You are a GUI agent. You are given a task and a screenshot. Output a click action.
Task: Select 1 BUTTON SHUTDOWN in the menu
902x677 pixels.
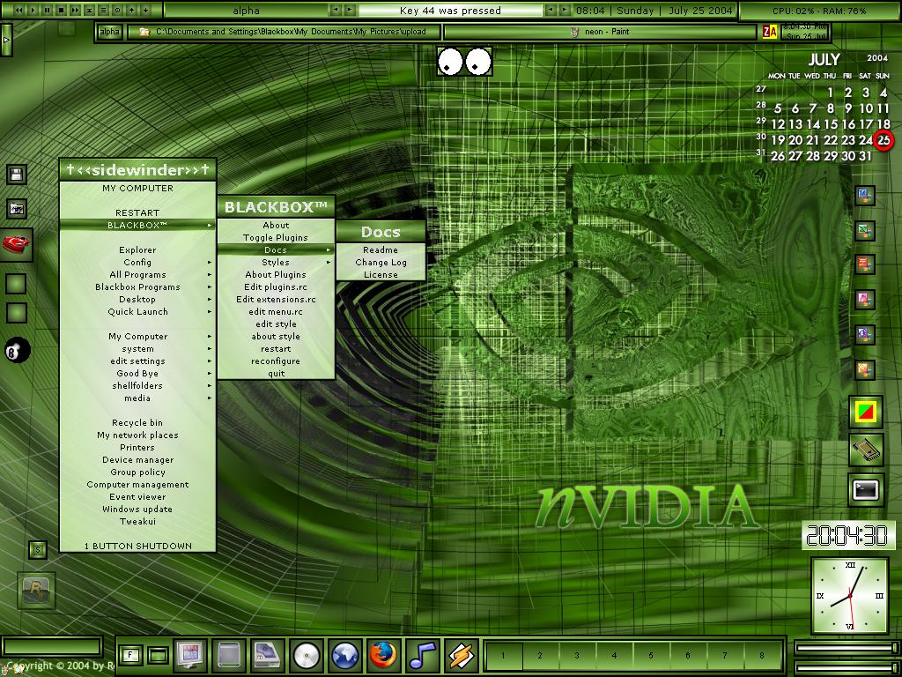point(137,547)
